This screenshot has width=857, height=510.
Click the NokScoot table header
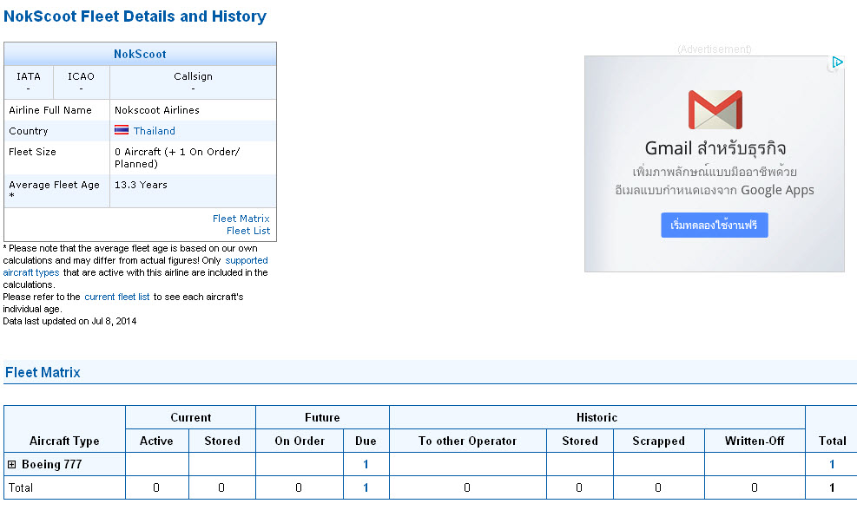(x=140, y=54)
